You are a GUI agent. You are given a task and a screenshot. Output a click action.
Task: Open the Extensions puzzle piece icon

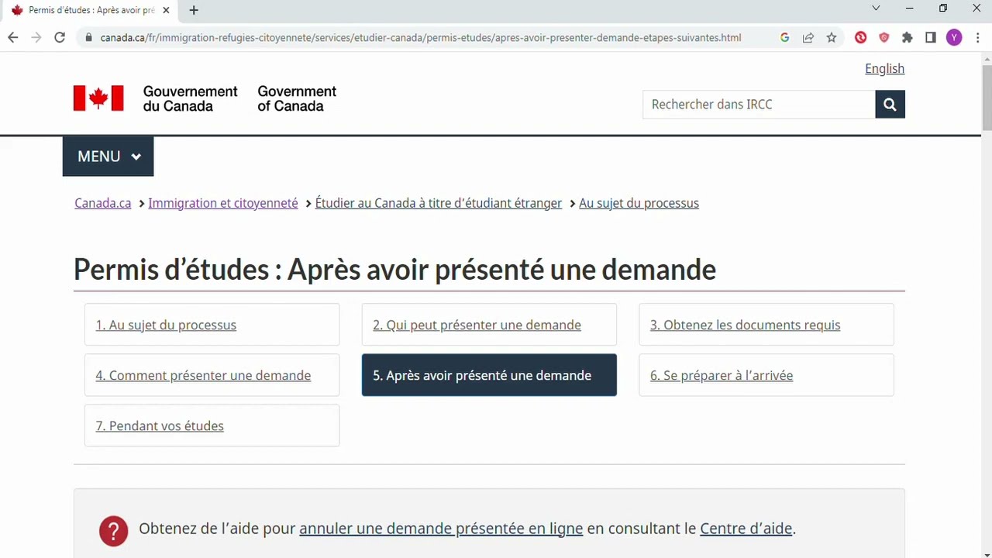pyautogui.click(x=908, y=37)
